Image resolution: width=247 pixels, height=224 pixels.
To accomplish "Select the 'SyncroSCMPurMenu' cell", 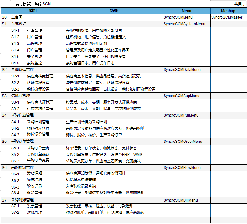I will click(187, 115).
